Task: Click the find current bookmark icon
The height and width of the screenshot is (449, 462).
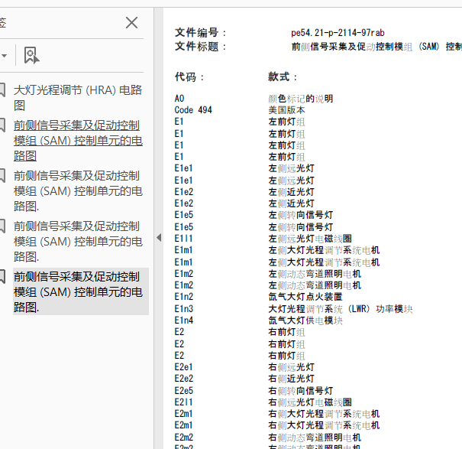Action: click(31, 55)
